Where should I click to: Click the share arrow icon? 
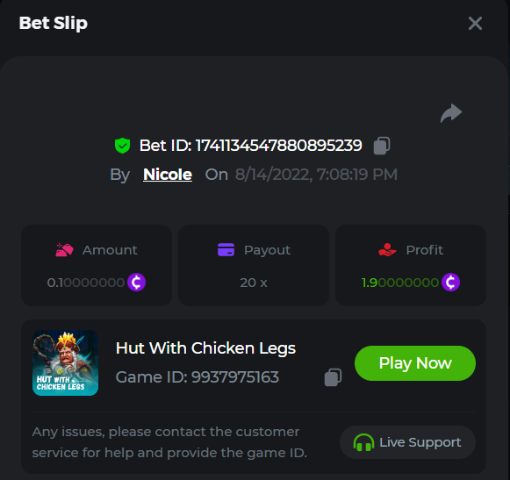click(x=451, y=113)
